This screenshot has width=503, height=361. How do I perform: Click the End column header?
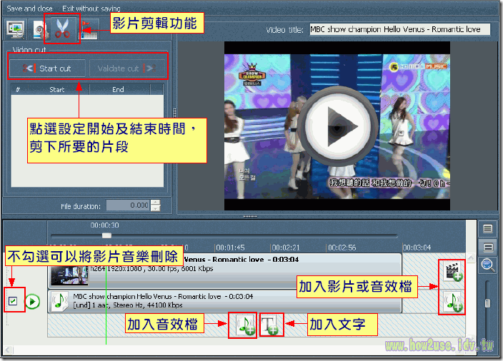point(118,89)
